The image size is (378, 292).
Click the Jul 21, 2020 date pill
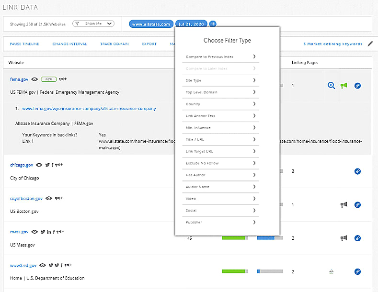pyautogui.click(x=192, y=24)
